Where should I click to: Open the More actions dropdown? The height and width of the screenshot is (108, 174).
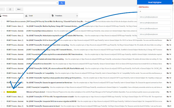[x=19, y=9]
